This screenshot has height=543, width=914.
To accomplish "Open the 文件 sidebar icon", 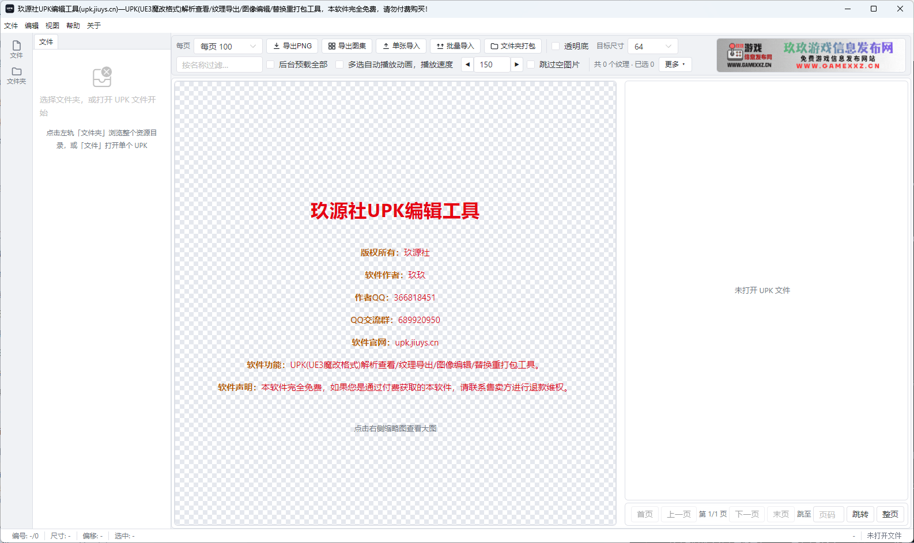I will 16,50.
